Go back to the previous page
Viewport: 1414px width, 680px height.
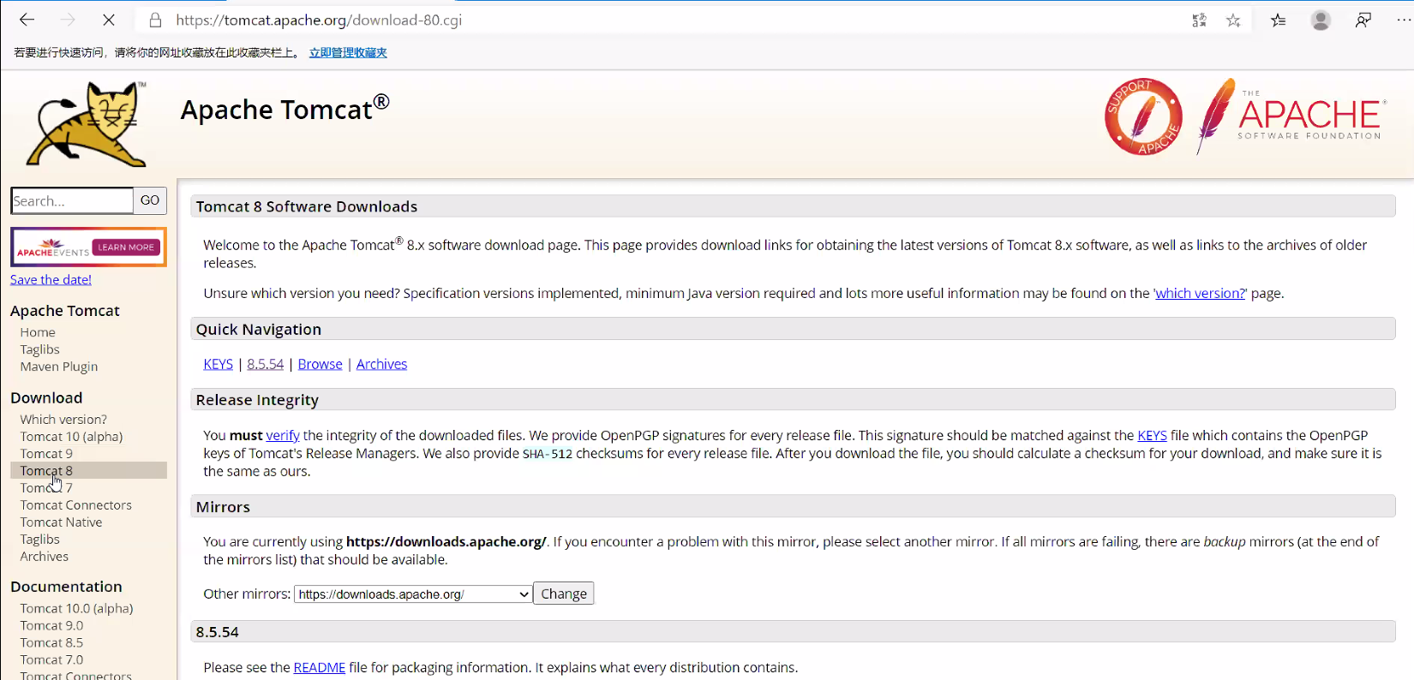(x=27, y=20)
